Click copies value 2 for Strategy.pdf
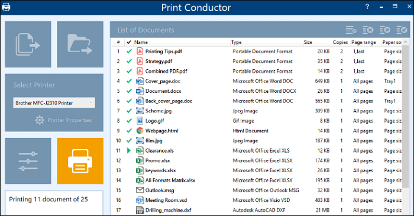This screenshot has height=216, width=414. click(x=341, y=62)
